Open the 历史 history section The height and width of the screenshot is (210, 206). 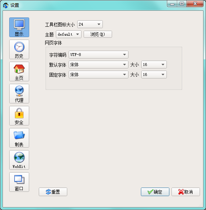(19, 50)
